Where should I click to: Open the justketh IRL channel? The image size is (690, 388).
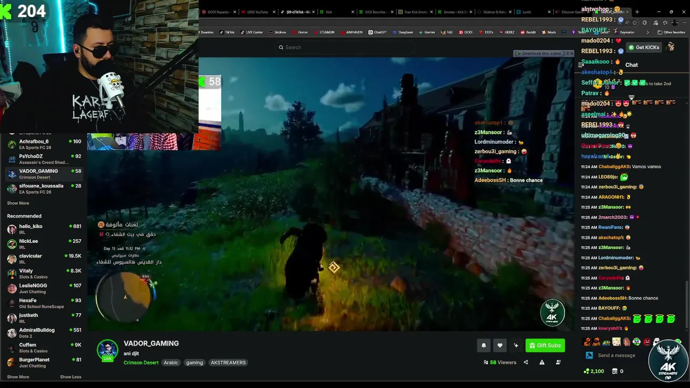tap(43, 318)
